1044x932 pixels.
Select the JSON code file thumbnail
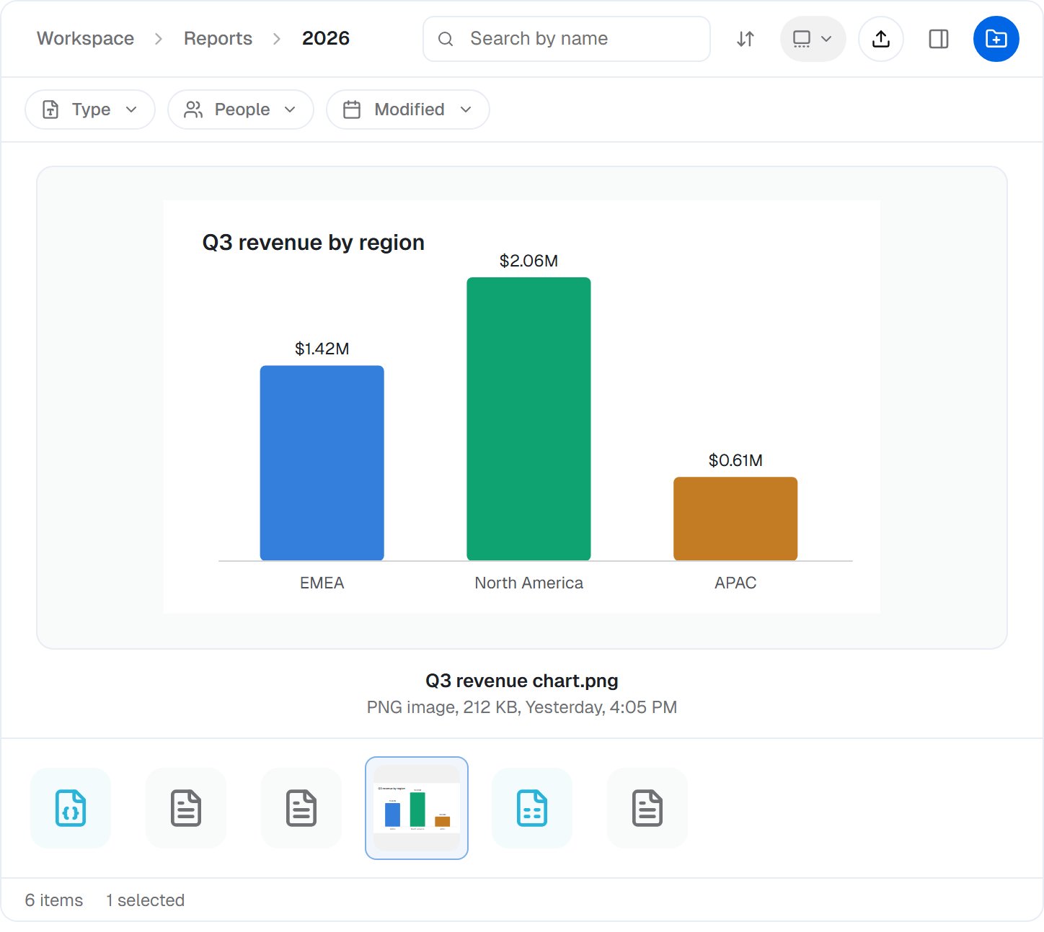tap(71, 808)
